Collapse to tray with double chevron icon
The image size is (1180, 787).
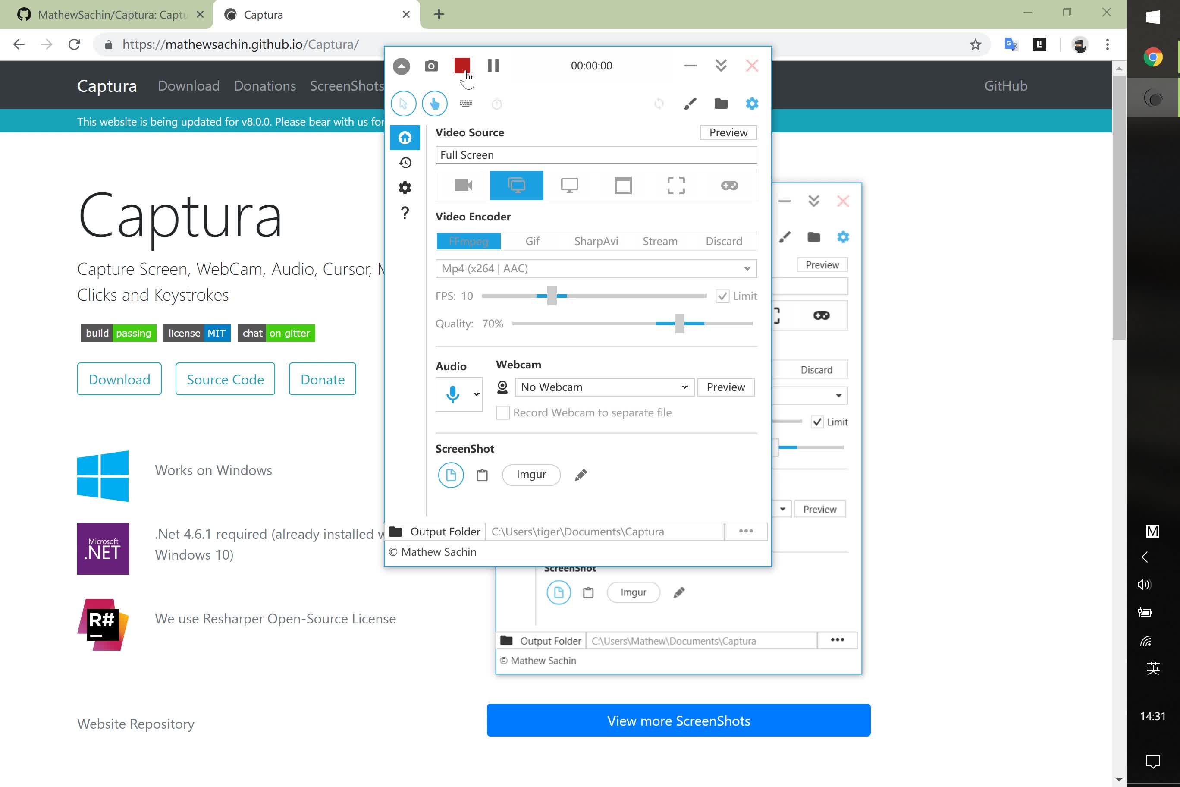click(x=721, y=66)
